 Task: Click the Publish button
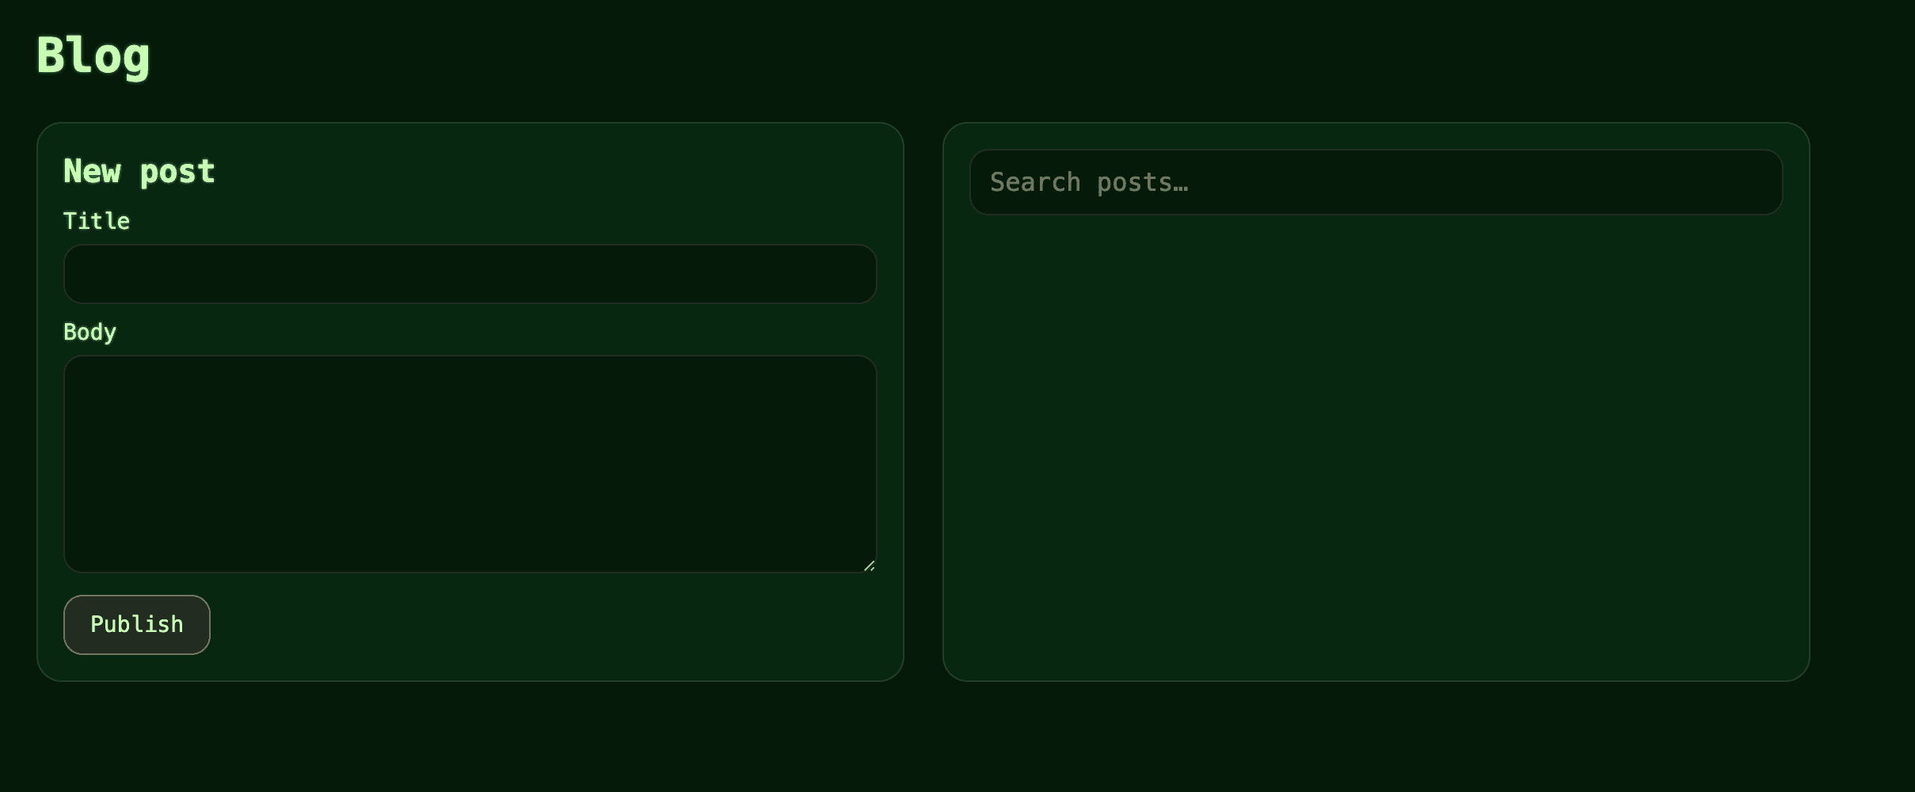point(137,625)
